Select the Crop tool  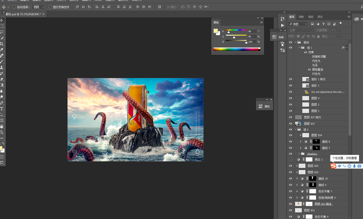point(2,43)
